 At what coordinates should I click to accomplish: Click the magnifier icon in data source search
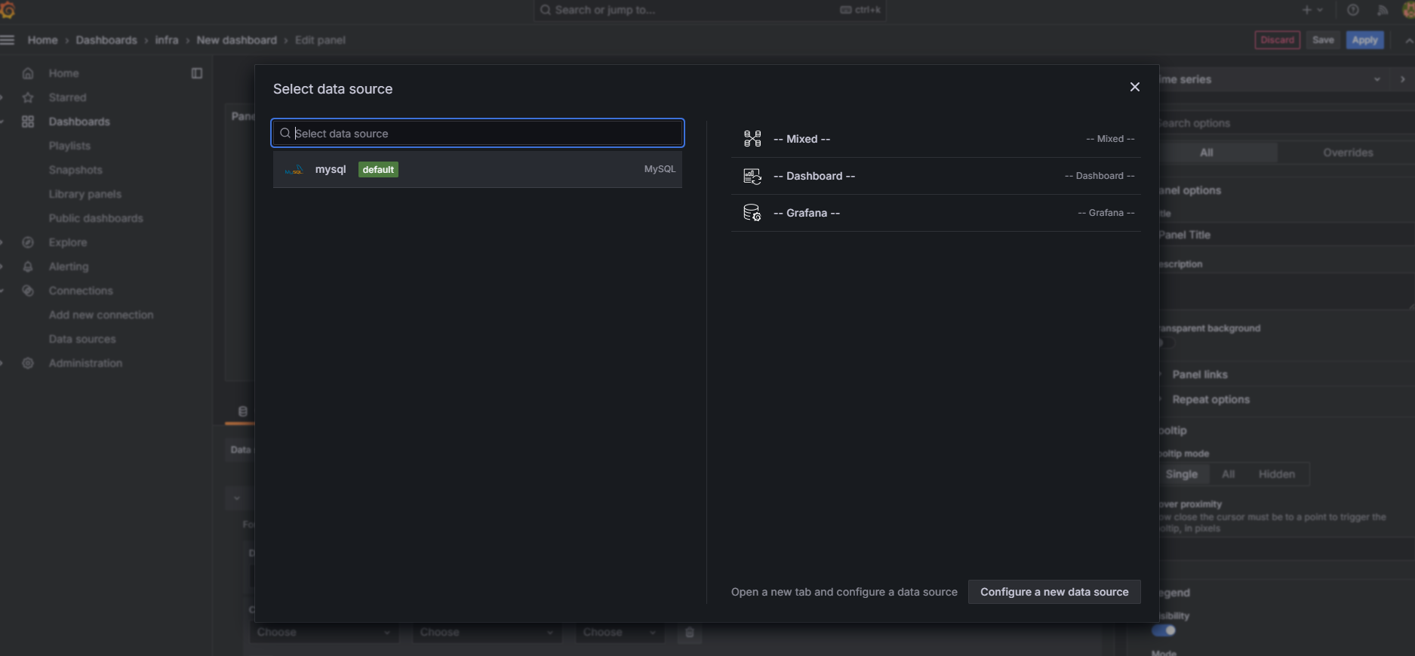pos(285,134)
